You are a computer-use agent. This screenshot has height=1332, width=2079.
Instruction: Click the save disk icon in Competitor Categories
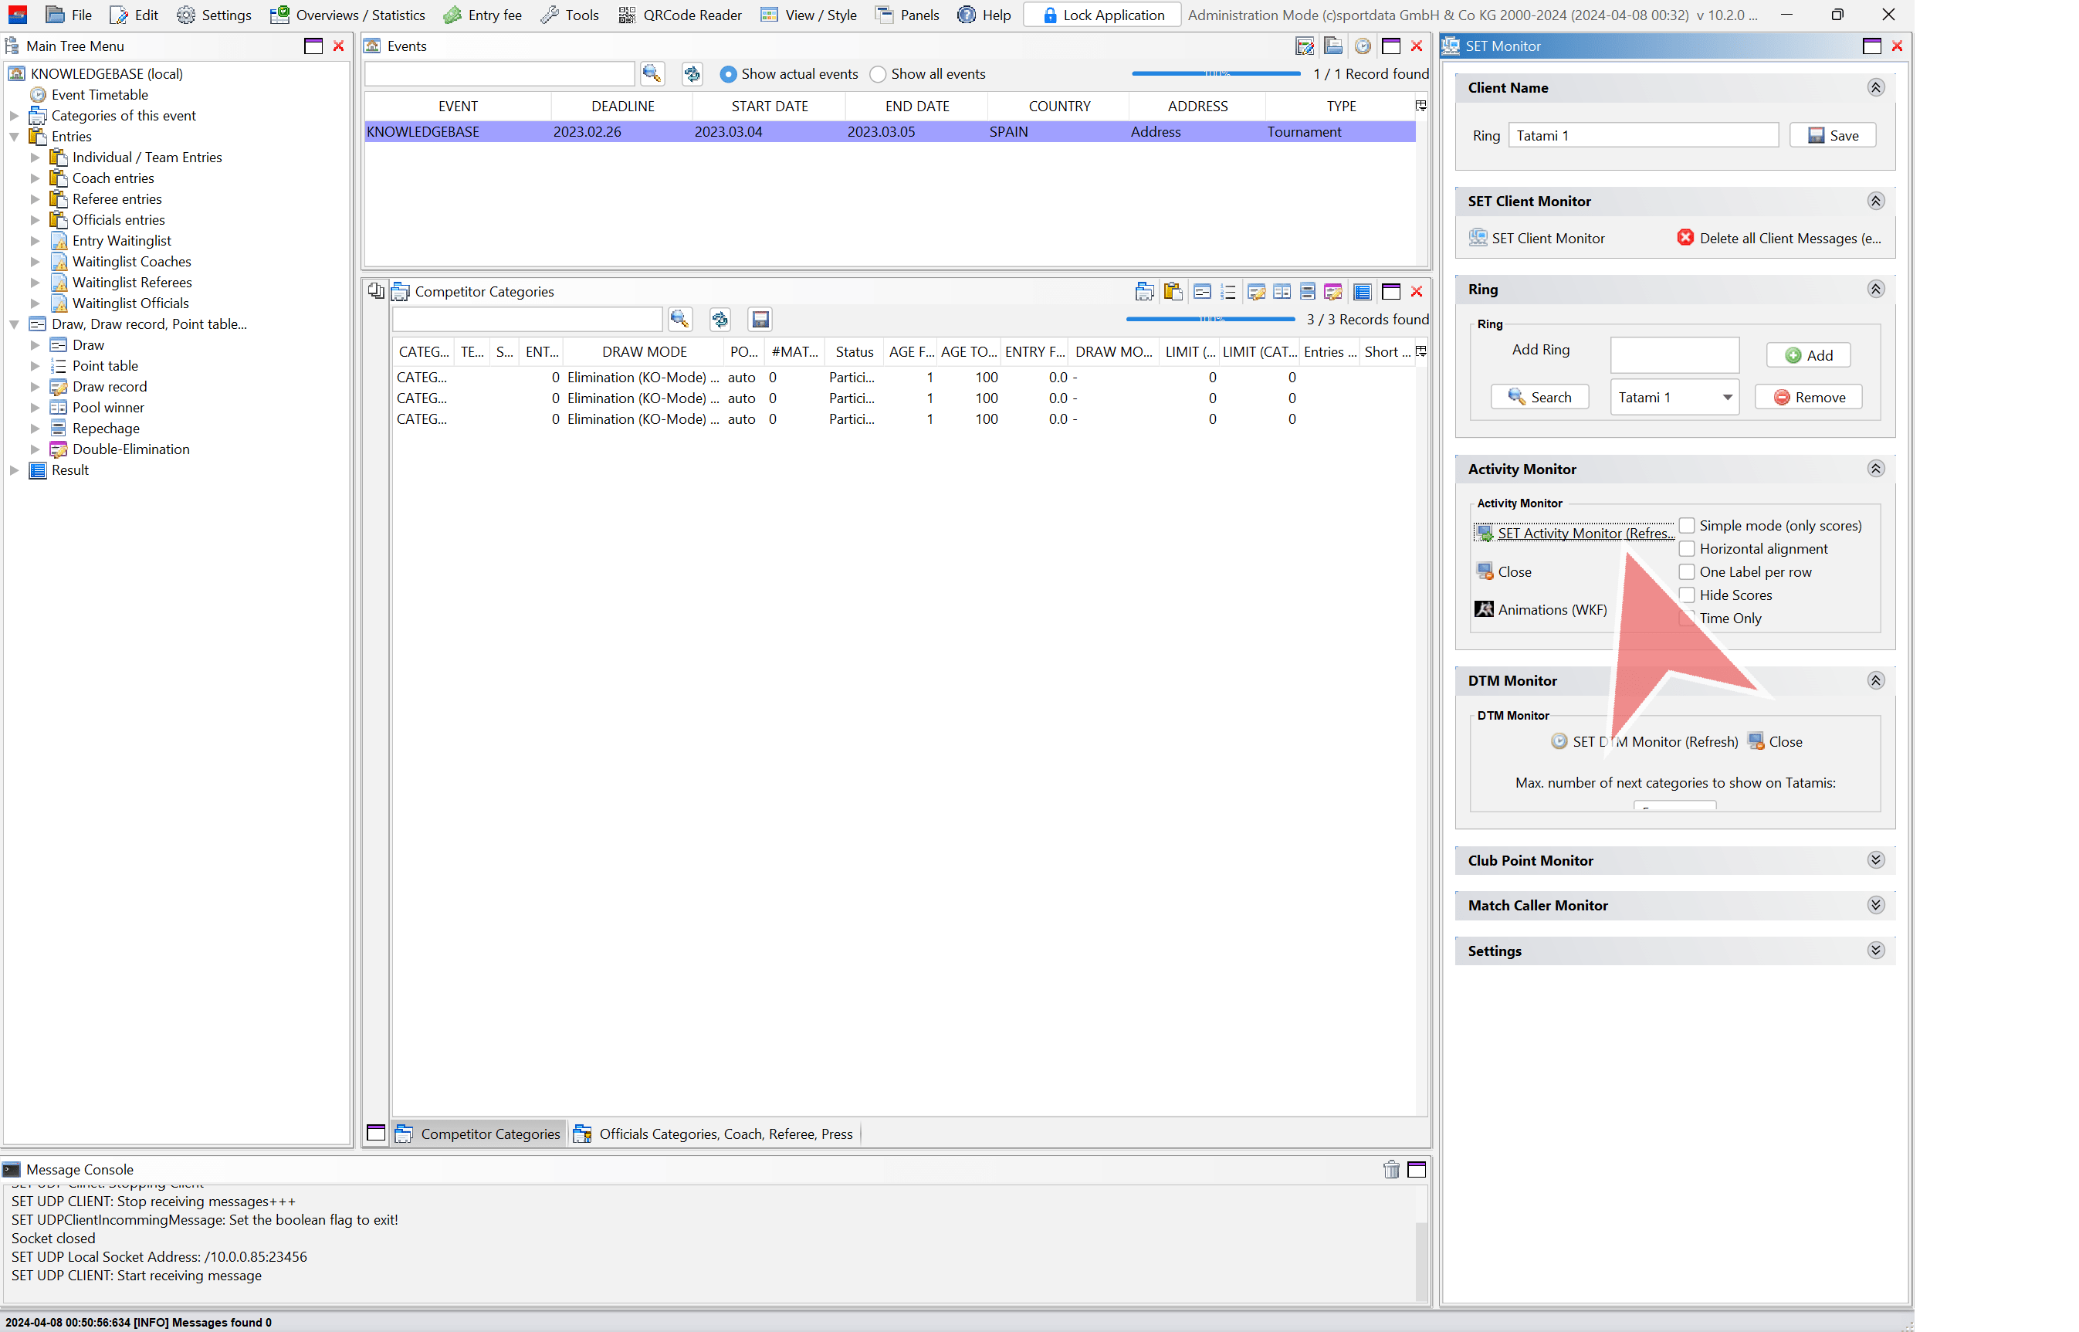[760, 320]
